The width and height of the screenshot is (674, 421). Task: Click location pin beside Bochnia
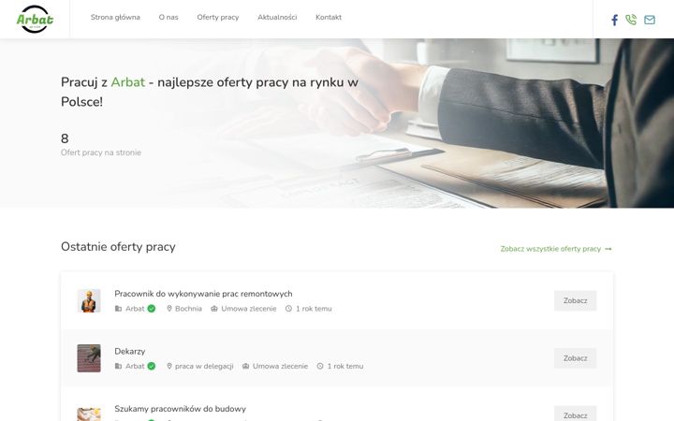(169, 309)
